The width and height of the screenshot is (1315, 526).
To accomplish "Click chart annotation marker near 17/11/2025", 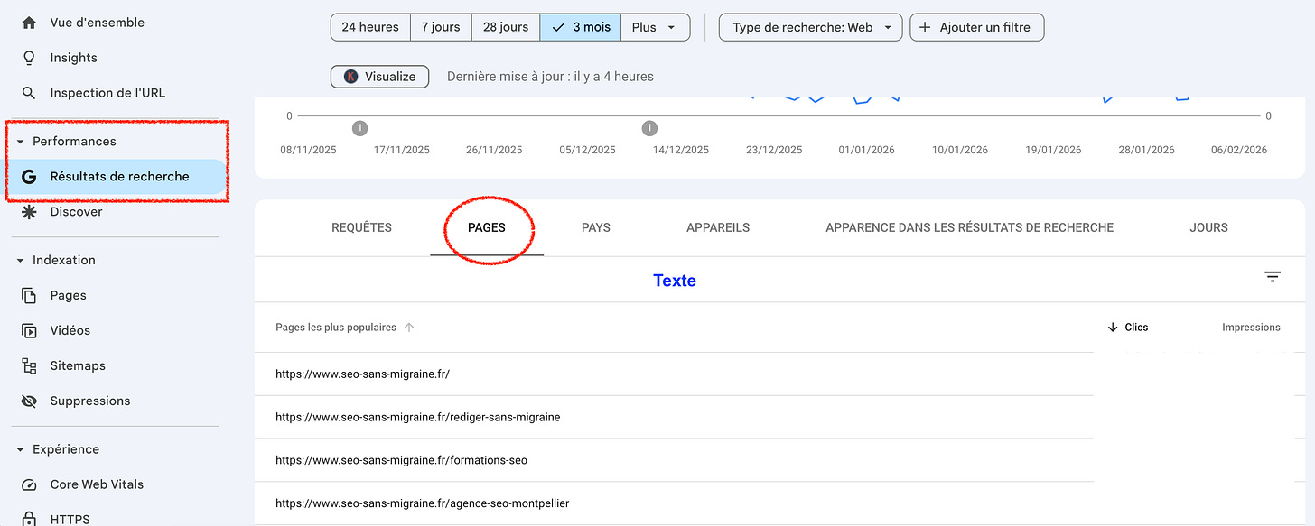I will coord(359,129).
